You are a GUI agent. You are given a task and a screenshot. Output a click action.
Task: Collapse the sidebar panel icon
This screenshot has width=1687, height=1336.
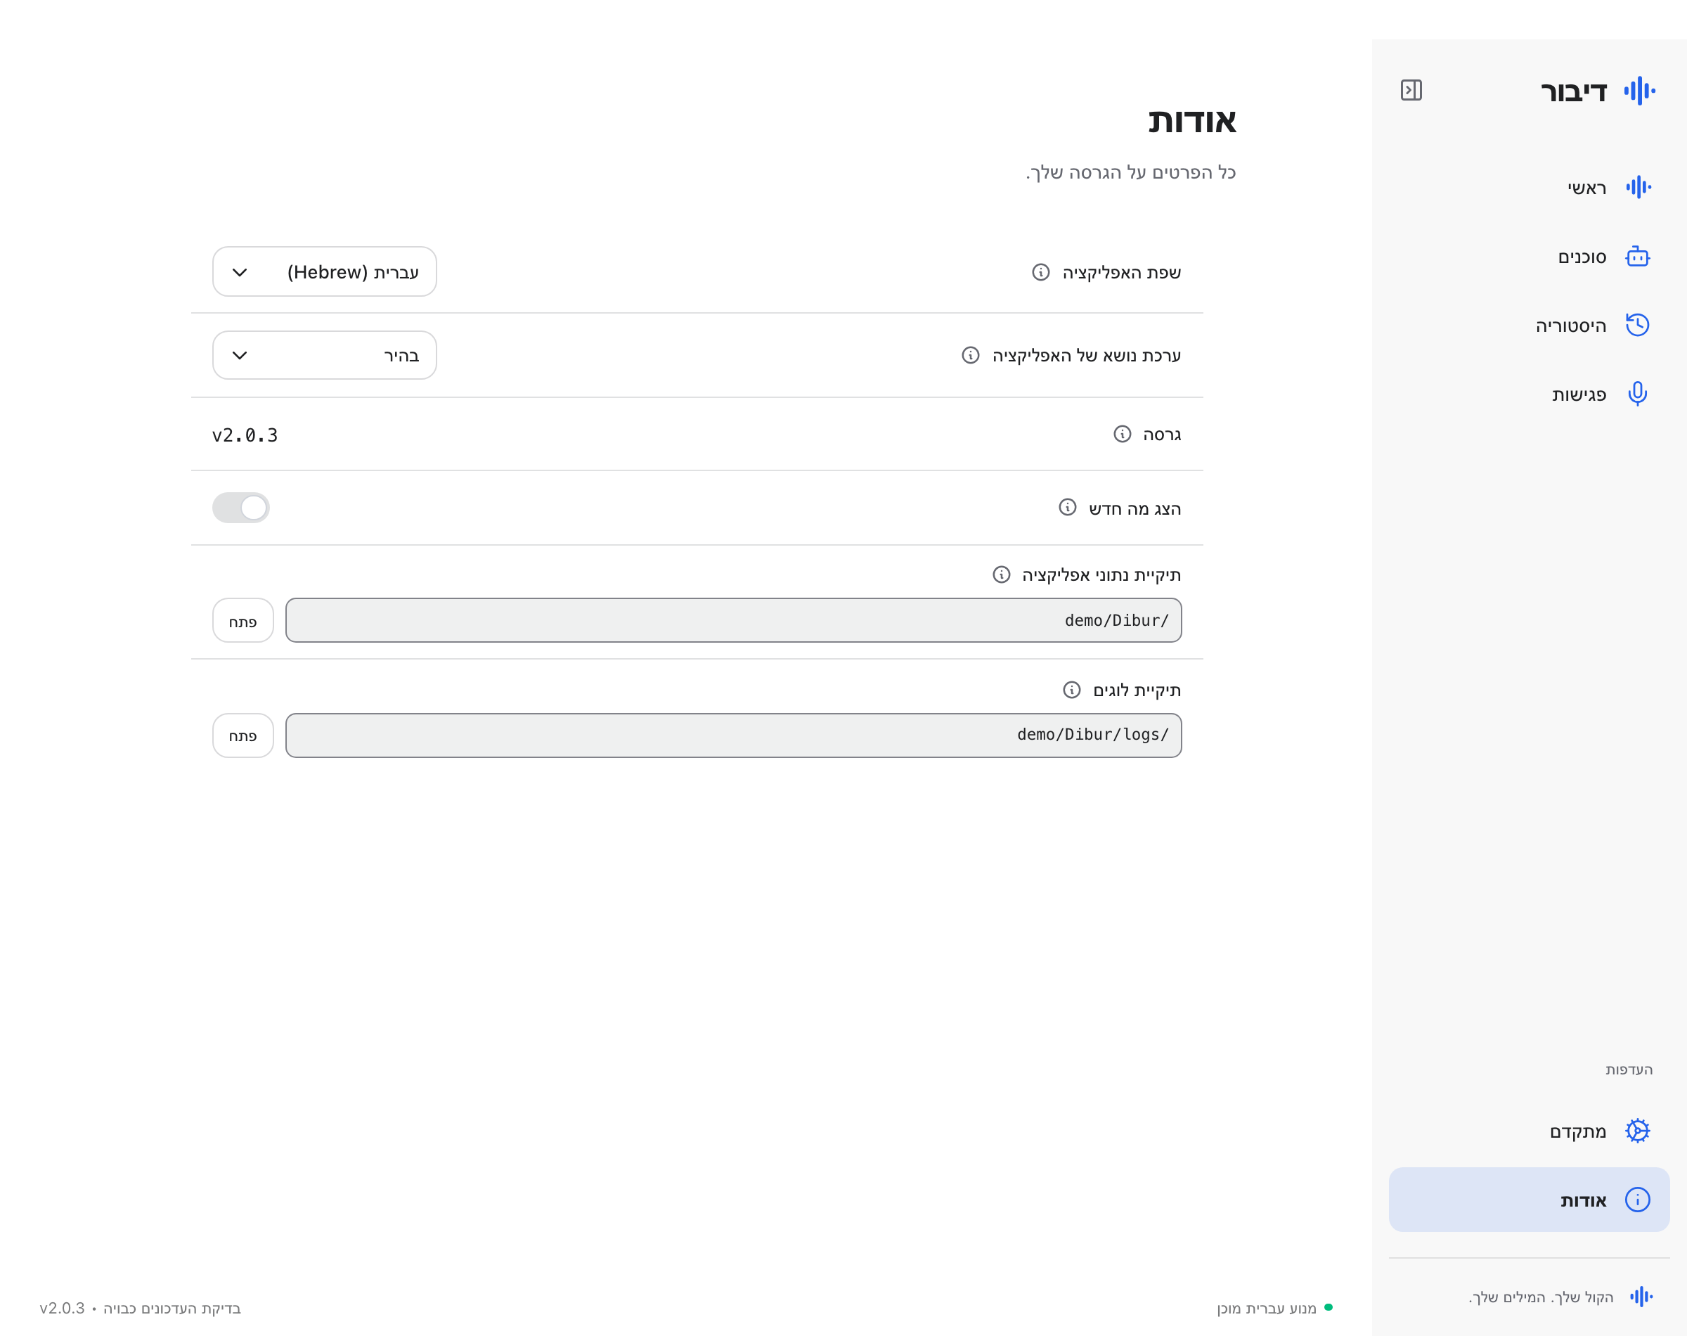1411,91
